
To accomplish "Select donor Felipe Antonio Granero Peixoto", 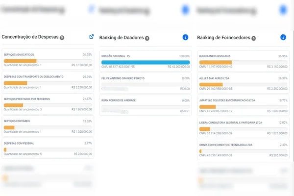I will point(146,83).
